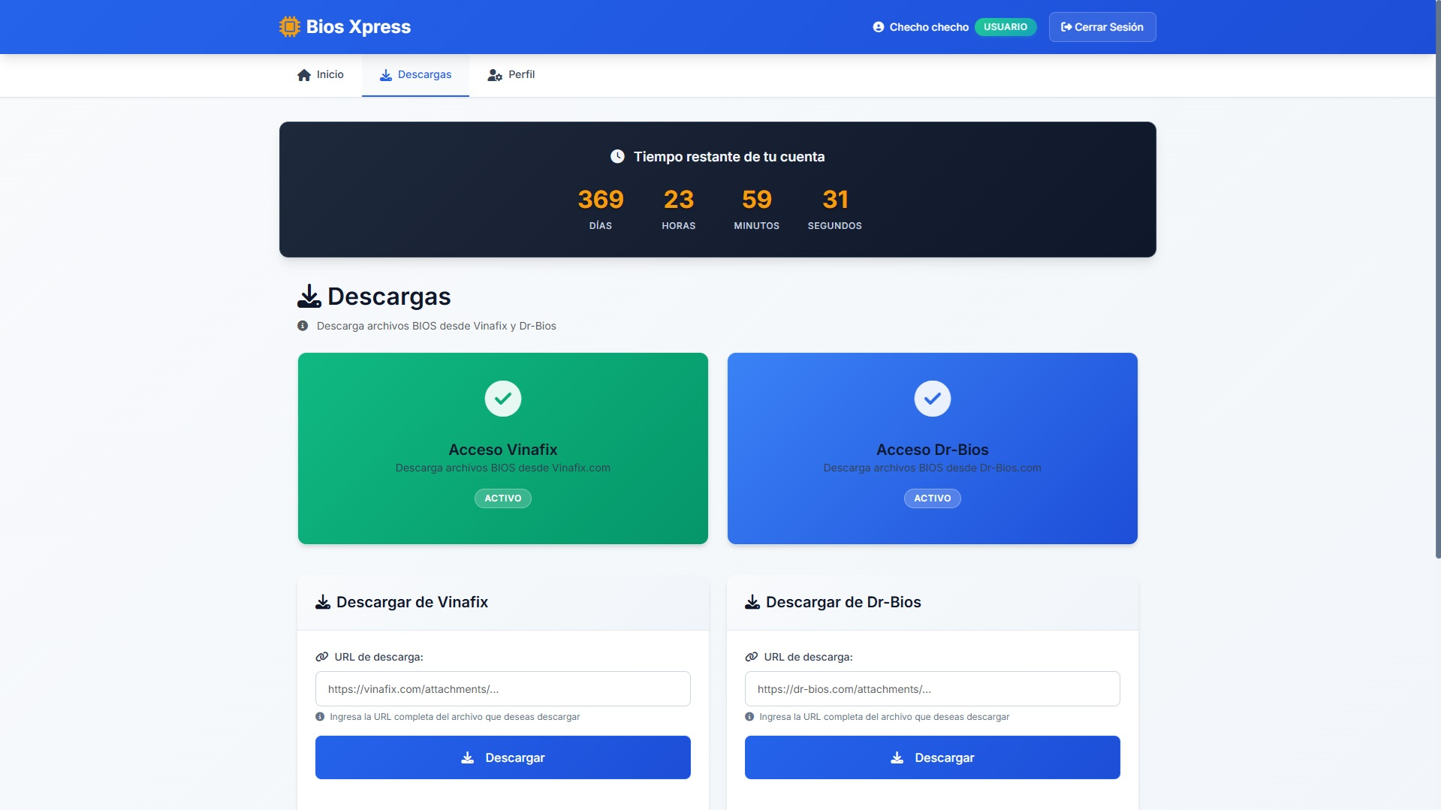
Task: Click the user avatar icon beside Checho checho
Action: click(878, 27)
